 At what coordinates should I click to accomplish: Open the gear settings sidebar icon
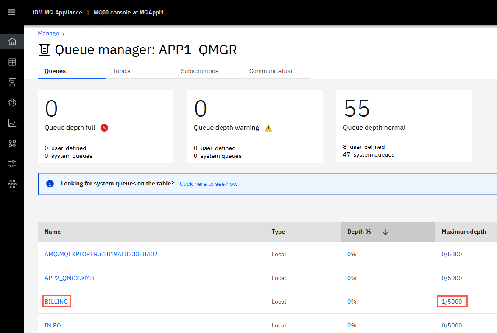click(x=12, y=103)
